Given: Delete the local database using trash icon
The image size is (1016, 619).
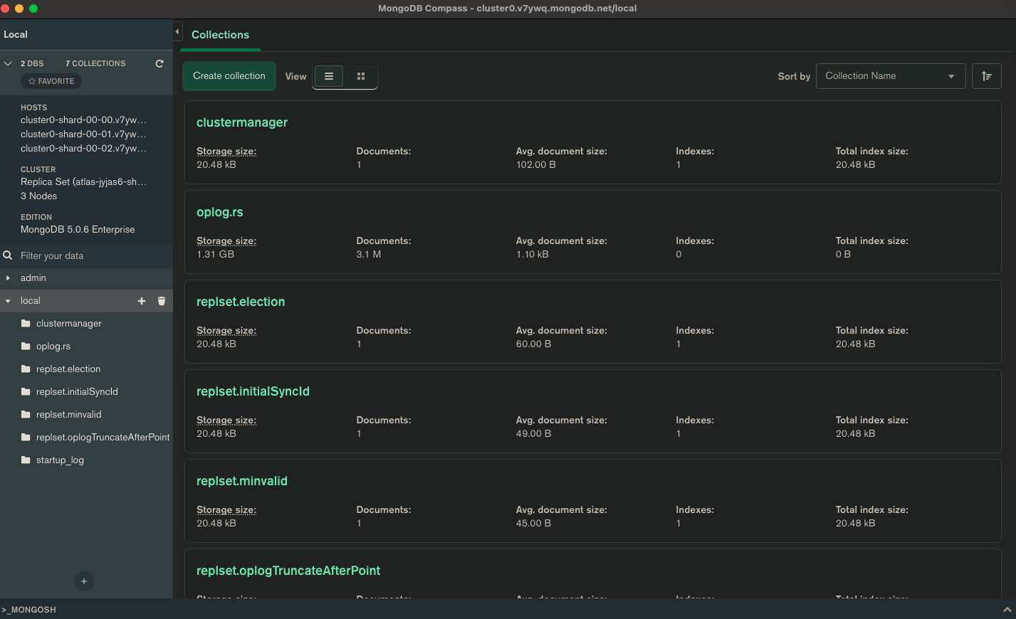Looking at the screenshot, I should [162, 301].
